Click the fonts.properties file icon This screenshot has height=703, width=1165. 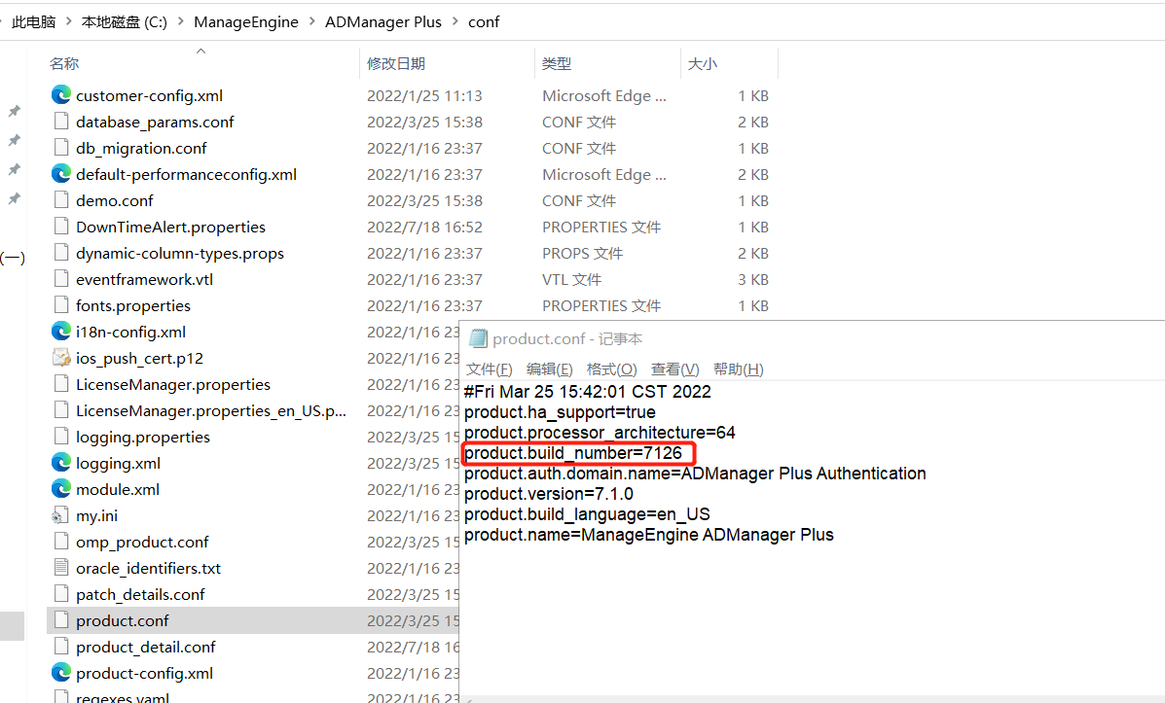(61, 305)
